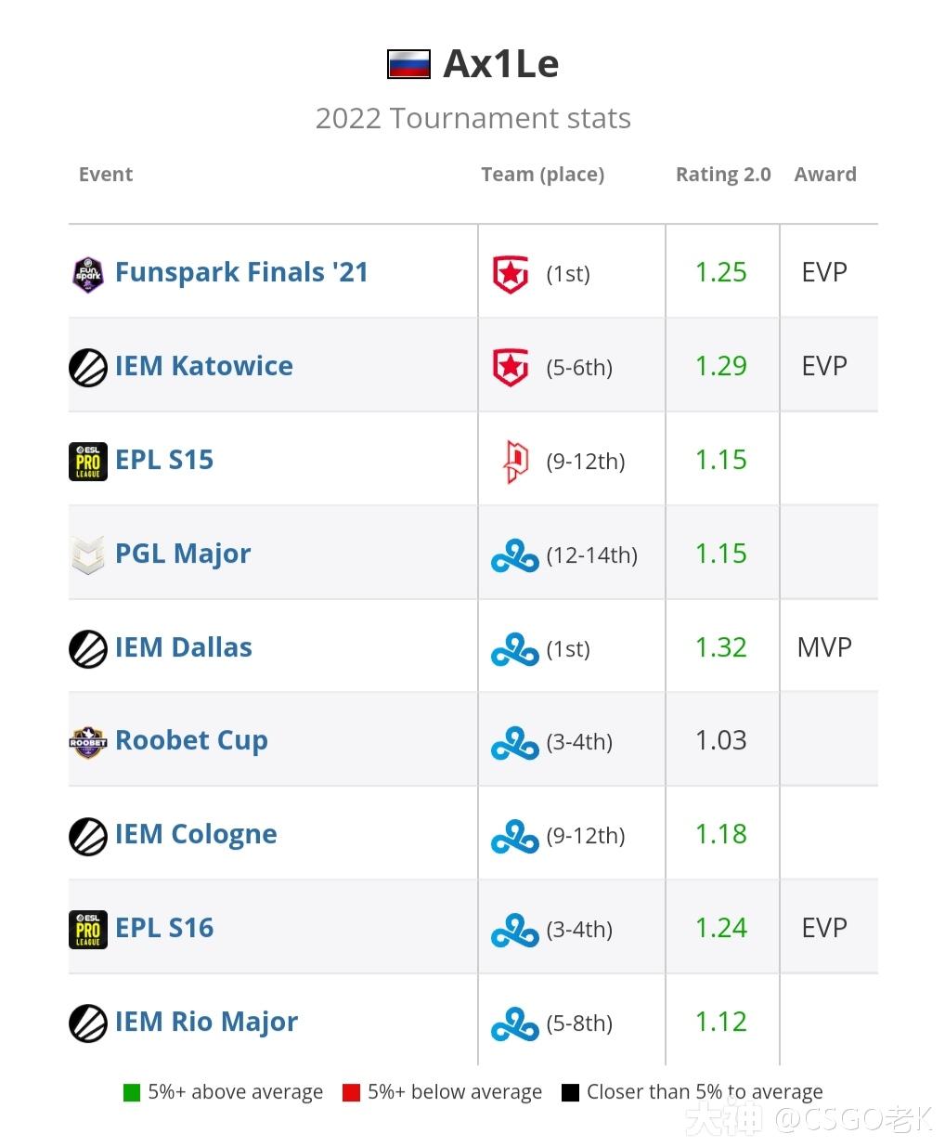Screen dimensions: 945x1147
Task: Select the 2022 Tournament stats heading
Action: 472,118
